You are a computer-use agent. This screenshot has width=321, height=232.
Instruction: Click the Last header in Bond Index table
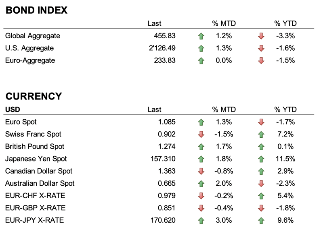pyautogui.click(x=154, y=23)
